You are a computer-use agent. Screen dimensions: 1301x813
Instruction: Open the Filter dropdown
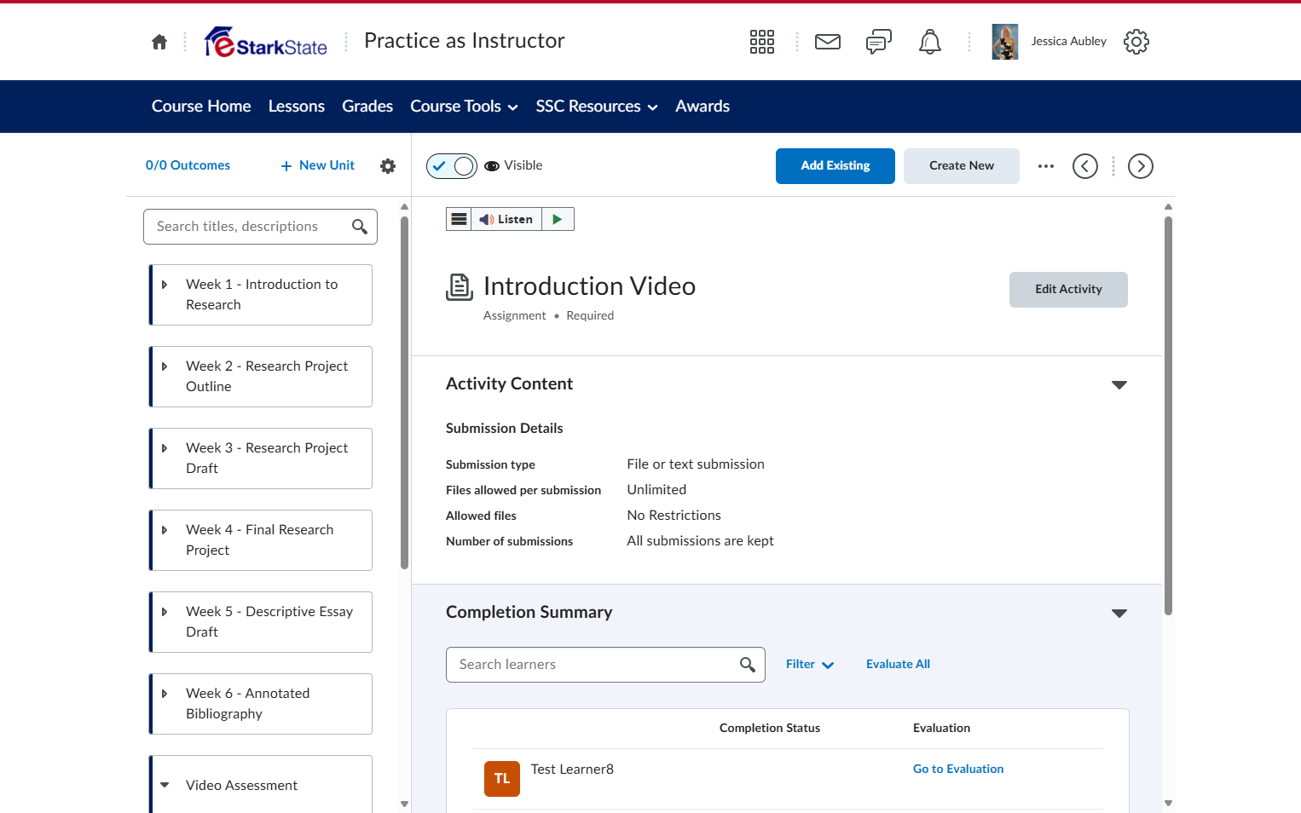810,665
